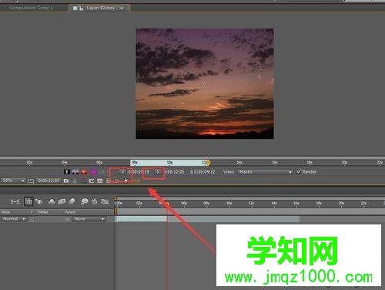This screenshot has height=290, width=385.
Task: Toggle the Live Update button in timeline
Action: tap(28, 201)
